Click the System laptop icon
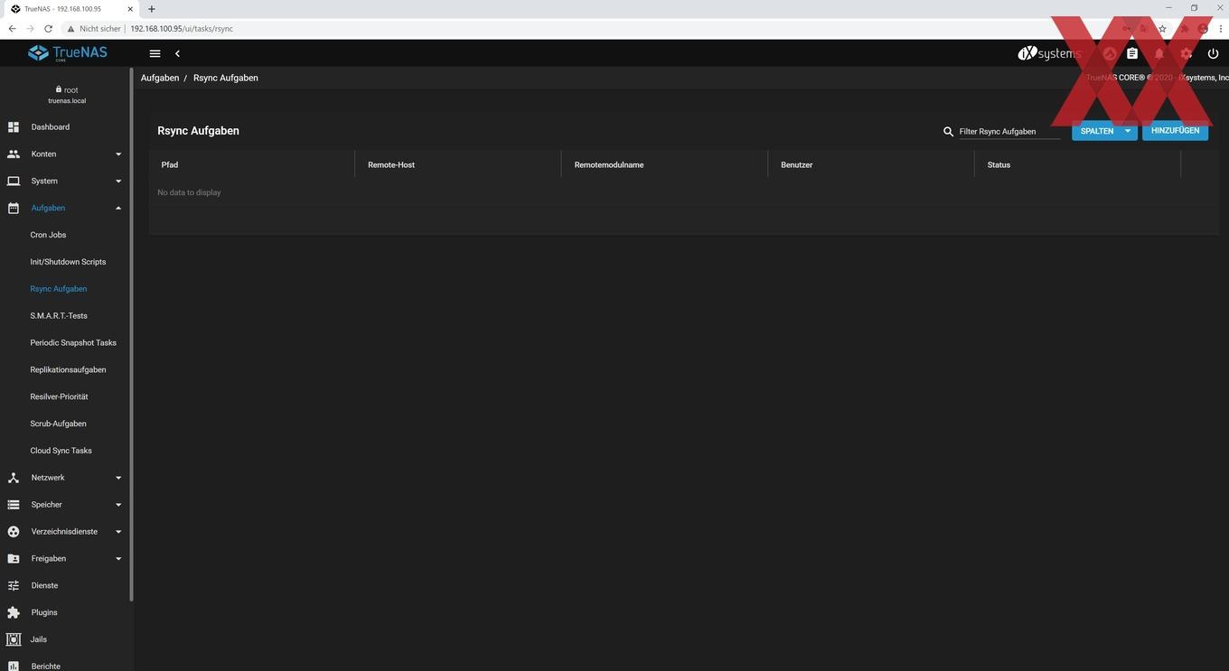This screenshot has width=1229, height=671. click(14, 182)
